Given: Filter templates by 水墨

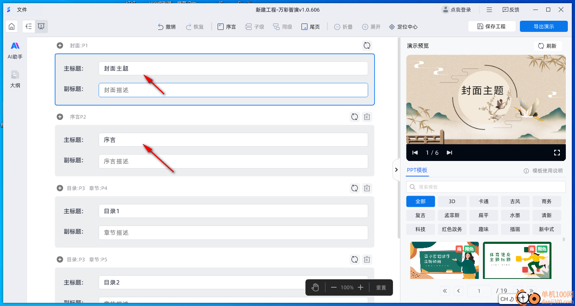Looking at the screenshot, I should pyautogui.click(x=515, y=215).
